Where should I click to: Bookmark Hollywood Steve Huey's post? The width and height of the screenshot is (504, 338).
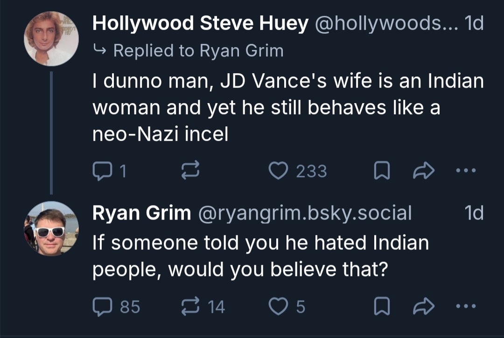tap(382, 172)
